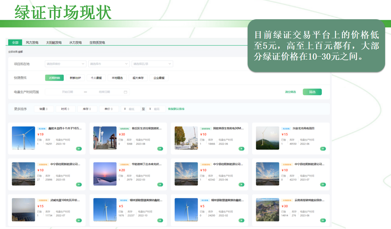Image resolution: width=391 pixels, height=229 pixels.
Task: Open the 请选择区/县 district dropdown
Action: tap(152, 64)
